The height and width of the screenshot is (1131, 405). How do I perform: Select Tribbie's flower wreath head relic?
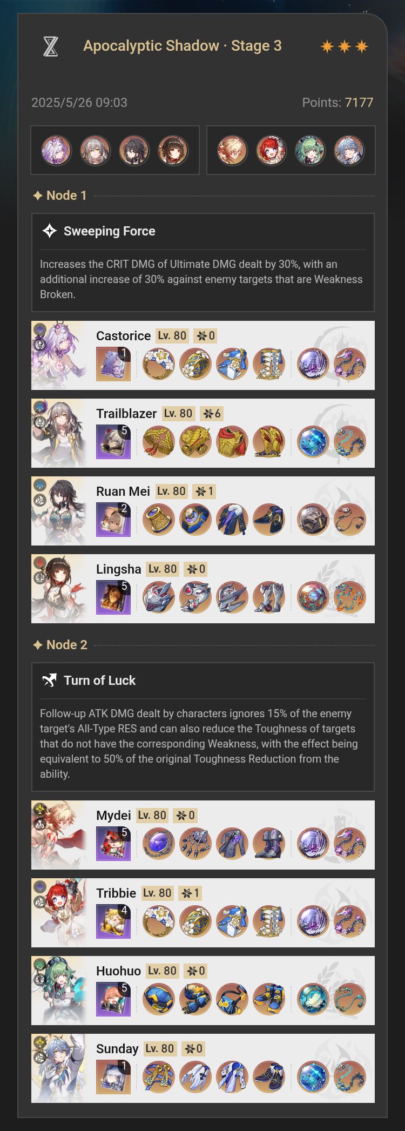coord(159,921)
